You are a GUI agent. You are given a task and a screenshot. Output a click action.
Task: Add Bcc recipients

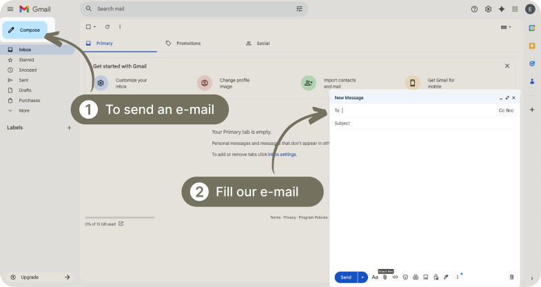[x=510, y=110]
